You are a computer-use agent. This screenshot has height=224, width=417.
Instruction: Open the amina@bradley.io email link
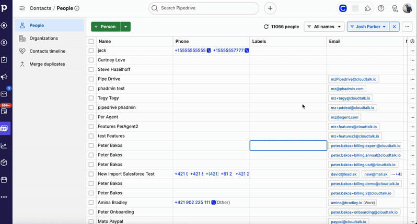point(345,202)
